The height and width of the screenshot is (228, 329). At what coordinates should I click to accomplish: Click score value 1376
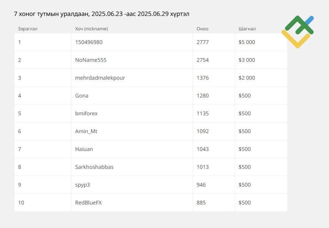click(x=202, y=78)
